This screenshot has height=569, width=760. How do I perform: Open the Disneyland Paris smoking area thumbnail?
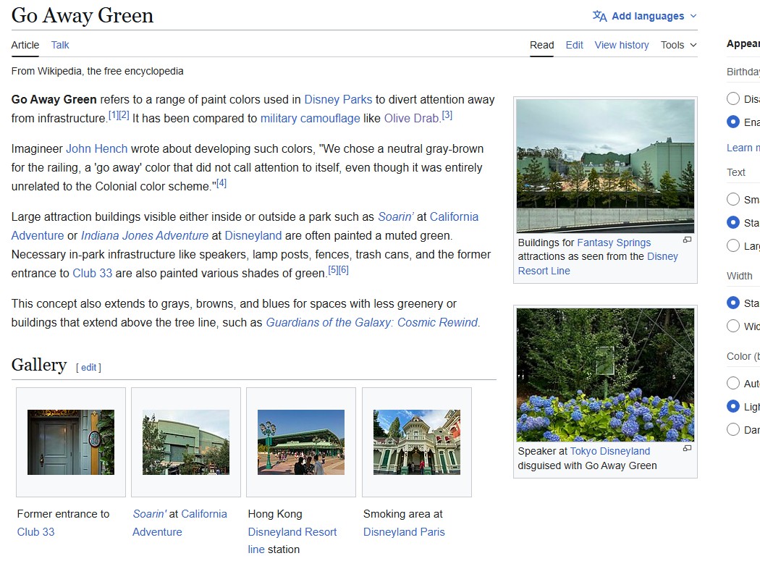(x=417, y=442)
